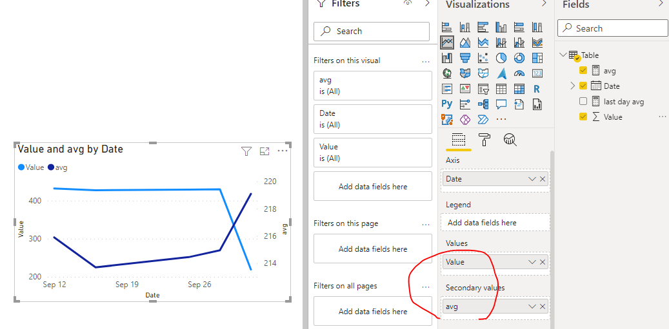This screenshot has width=669, height=329.
Task: Click the Fields pane search box
Action: tap(612, 28)
